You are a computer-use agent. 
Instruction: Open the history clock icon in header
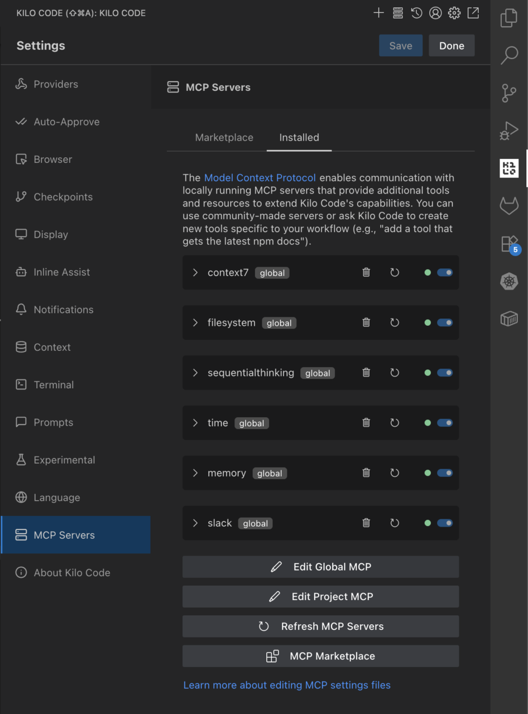click(416, 13)
